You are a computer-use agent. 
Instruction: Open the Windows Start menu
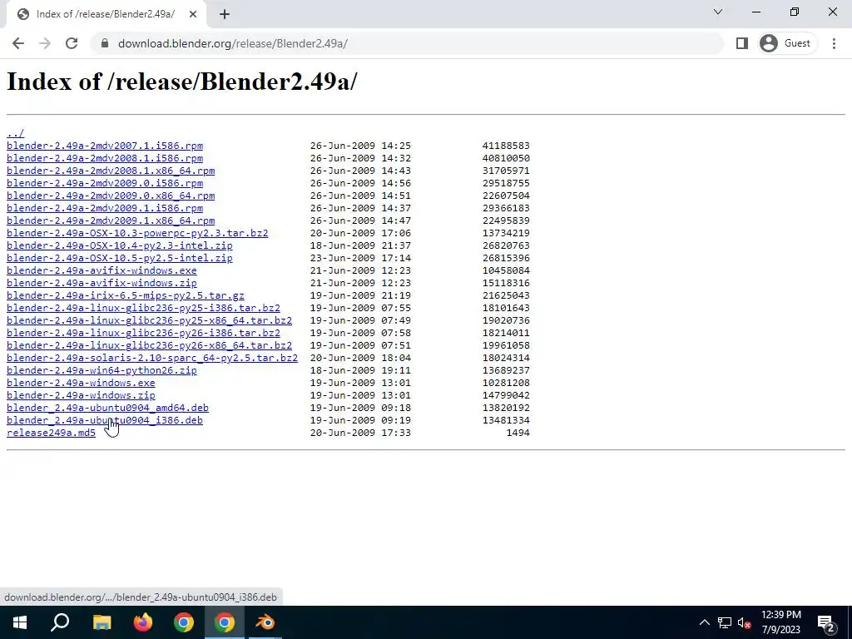pos(20,622)
